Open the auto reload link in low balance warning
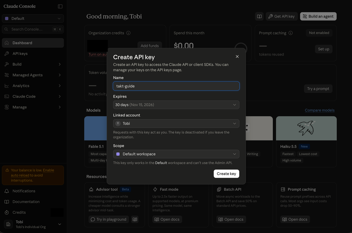The width and height of the screenshot is (352, 233). 33,173
